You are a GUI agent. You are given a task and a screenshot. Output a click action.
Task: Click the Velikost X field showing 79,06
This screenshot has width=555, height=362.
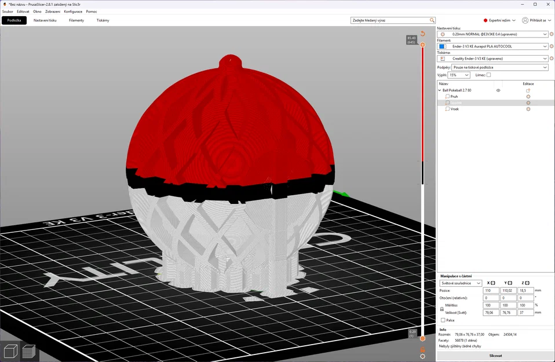pyautogui.click(x=491, y=313)
